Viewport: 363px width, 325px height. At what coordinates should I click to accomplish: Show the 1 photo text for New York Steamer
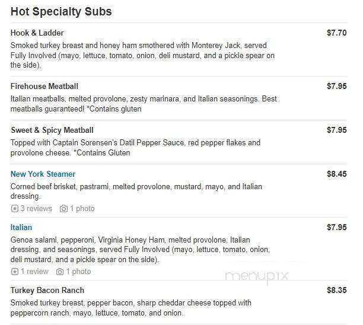point(82,209)
